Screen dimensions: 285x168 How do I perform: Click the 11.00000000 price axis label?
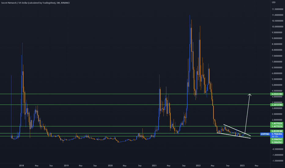pos(277,15)
